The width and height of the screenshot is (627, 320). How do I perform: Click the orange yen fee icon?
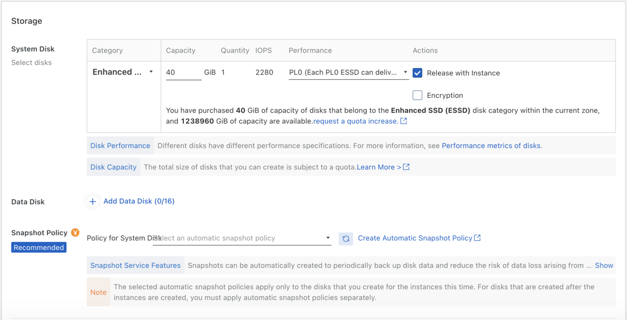point(75,232)
